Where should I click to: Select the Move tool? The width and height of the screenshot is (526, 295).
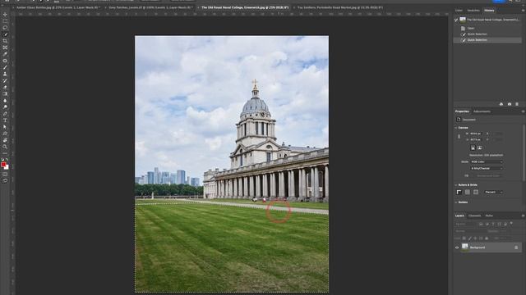[x=5, y=15]
